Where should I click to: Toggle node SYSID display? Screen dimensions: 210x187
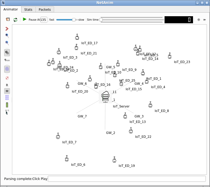click(x=7, y=60)
